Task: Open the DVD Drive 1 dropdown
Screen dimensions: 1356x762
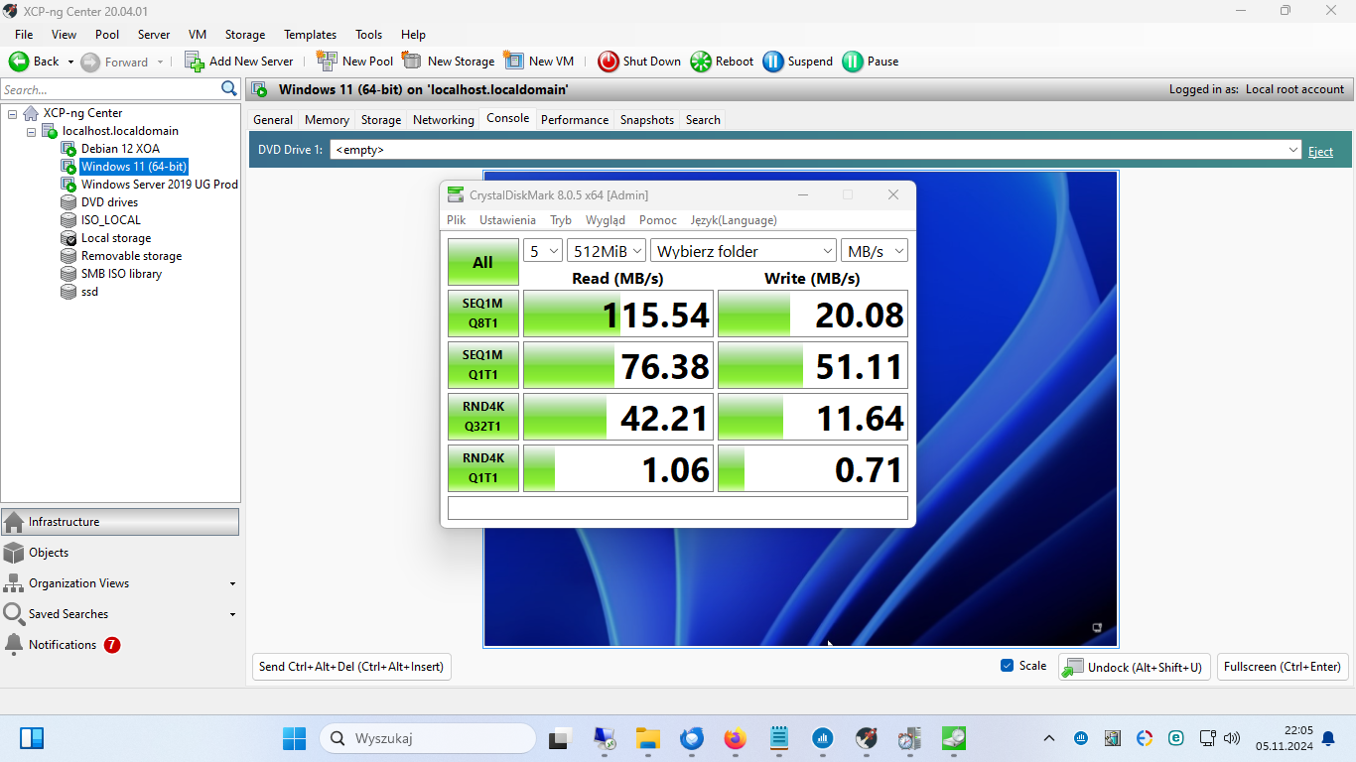Action: [1292, 150]
